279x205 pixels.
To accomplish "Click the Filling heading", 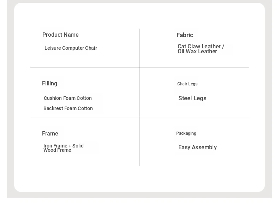I will [x=49, y=83].
